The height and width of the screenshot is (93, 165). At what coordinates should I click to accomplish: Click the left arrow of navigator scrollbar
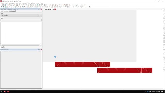pyautogui.click(x=1, y=45)
